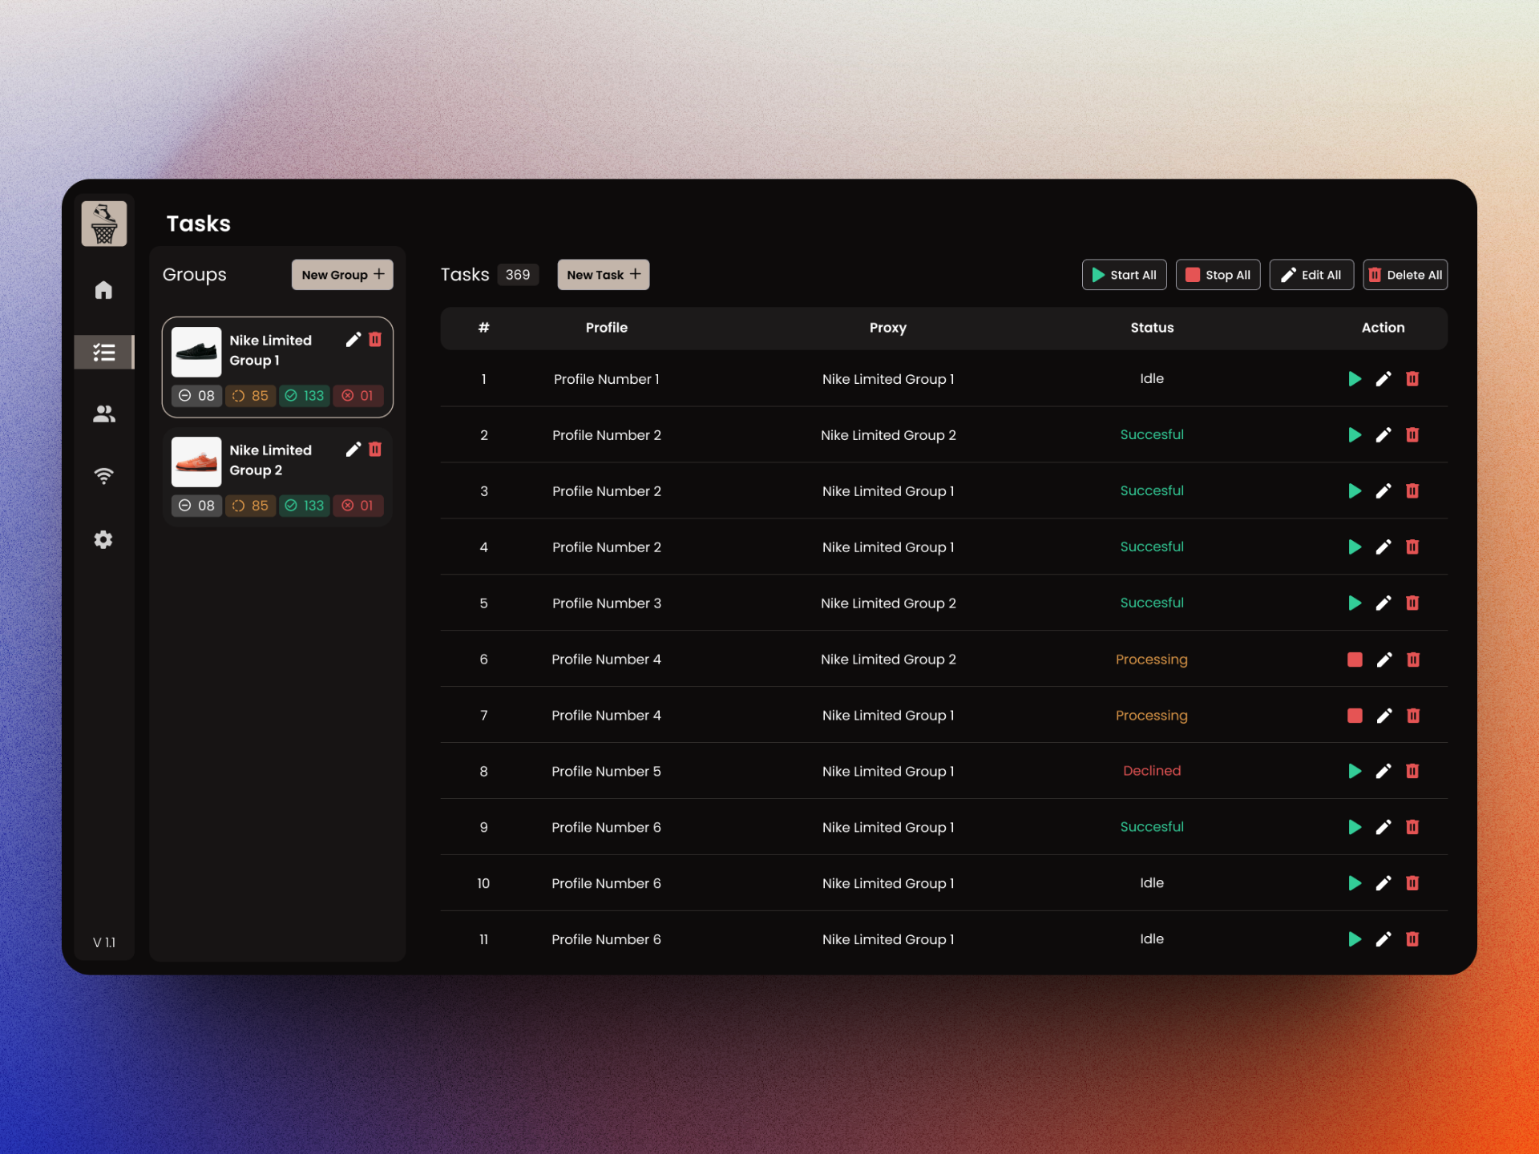Delete the task in row 11
This screenshot has height=1154, width=1539.
pyautogui.click(x=1412, y=939)
